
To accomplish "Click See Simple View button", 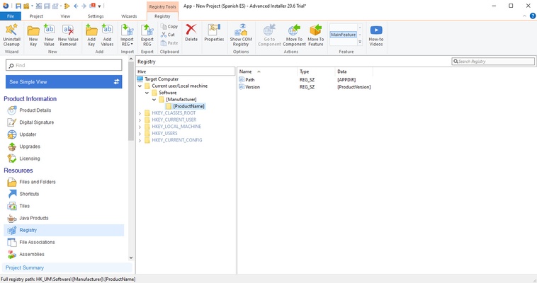I will [64, 82].
